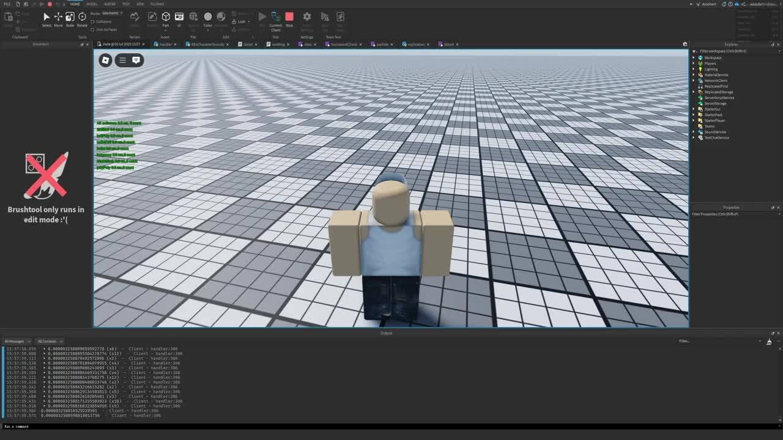Click the Current Client view button
The image size is (783, 440).
[x=276, y=21]
